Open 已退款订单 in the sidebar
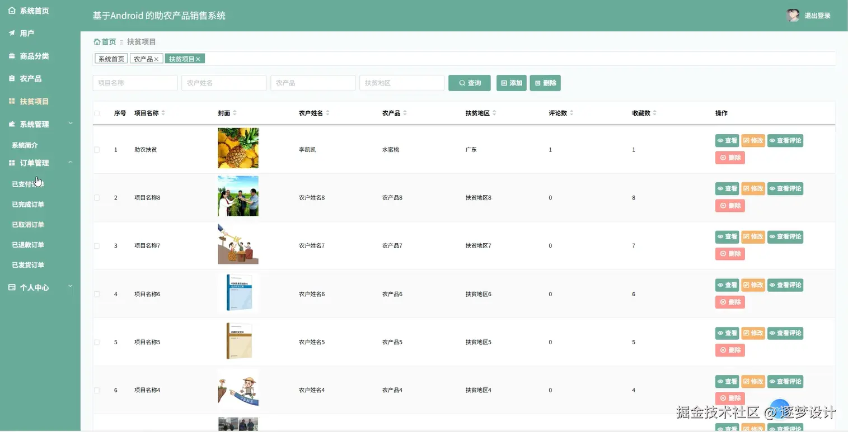This screenshot has width=848, height=432. pyautogui.click(x=28, y=245)
